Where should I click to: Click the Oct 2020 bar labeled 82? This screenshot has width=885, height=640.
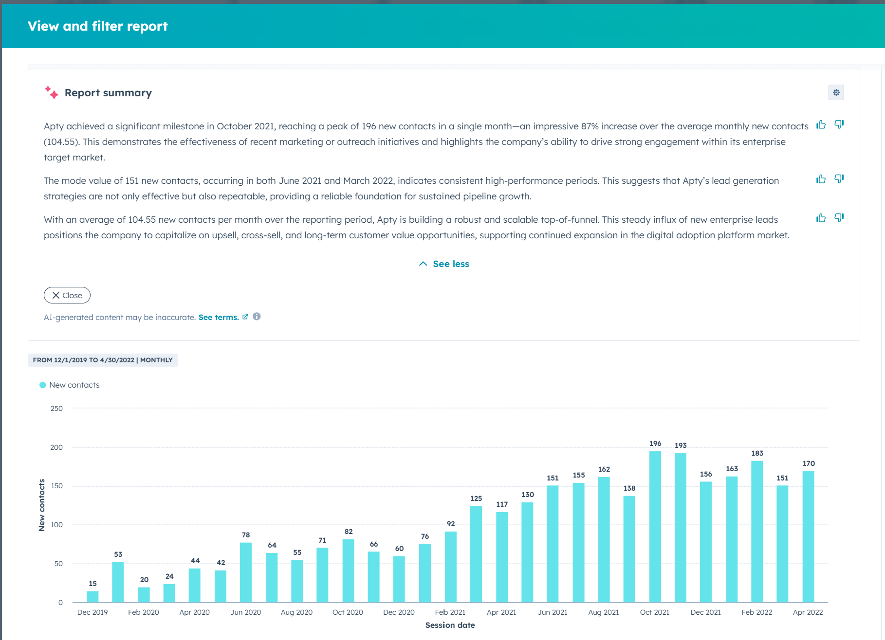(348, 571)
